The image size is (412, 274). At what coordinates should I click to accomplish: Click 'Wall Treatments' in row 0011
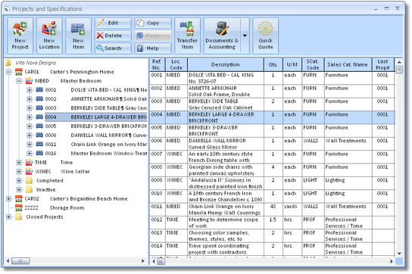click(x=346, y=207)
